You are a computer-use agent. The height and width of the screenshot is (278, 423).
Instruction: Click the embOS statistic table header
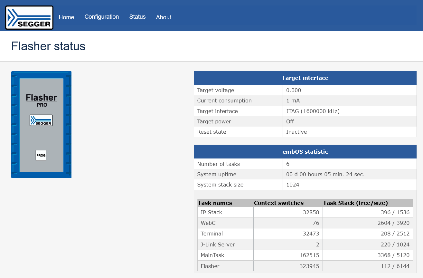tap(305, 152)
